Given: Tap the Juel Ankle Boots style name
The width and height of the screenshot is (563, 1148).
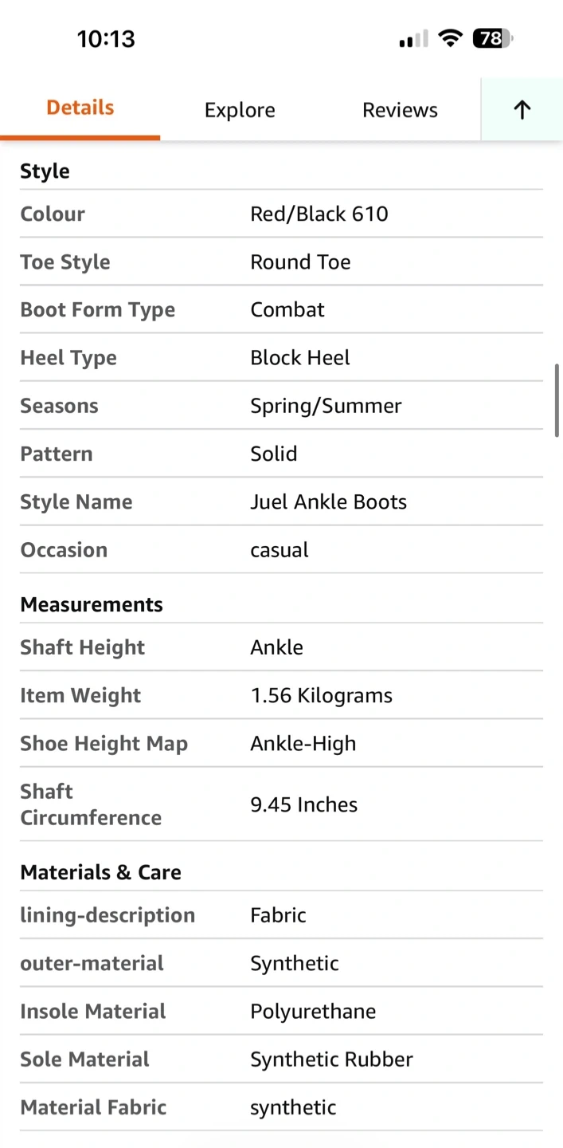Looking at the screenshot, I should (x=328, y=501).
